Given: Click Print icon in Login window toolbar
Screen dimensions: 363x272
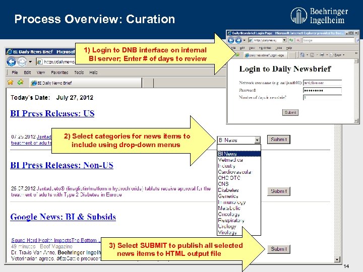Looking at the screenshot, I should [322, 55].
